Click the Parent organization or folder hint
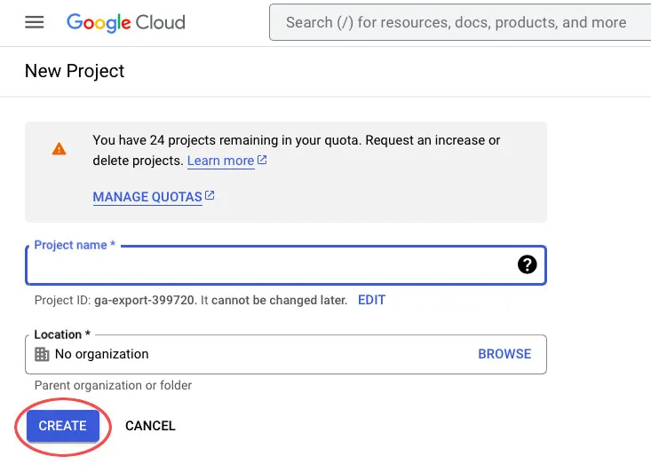Viewport: 651px width, 472px height. pos(113,385)
